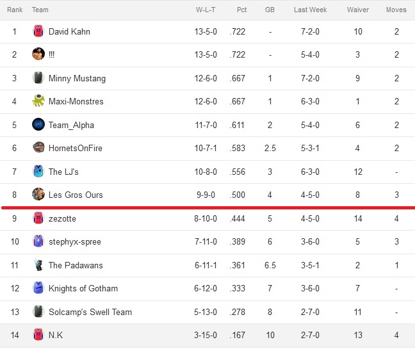
Task: Click the W-L-T column header
Action: [206, 10]
